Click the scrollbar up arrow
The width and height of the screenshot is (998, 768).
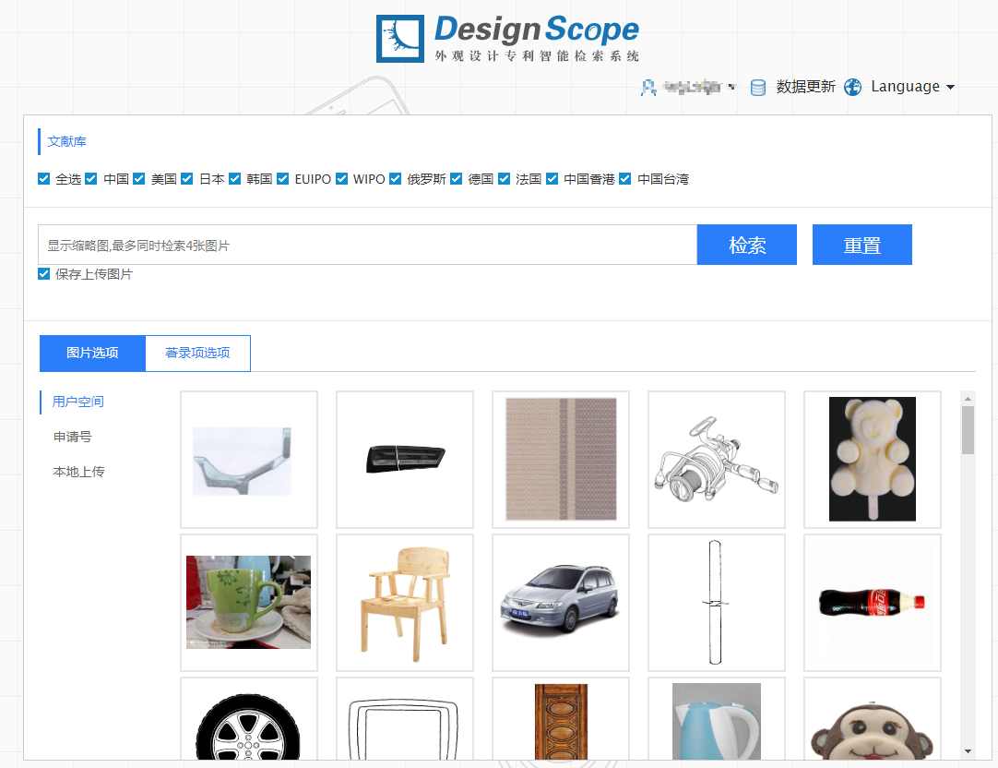pos(968,399)
